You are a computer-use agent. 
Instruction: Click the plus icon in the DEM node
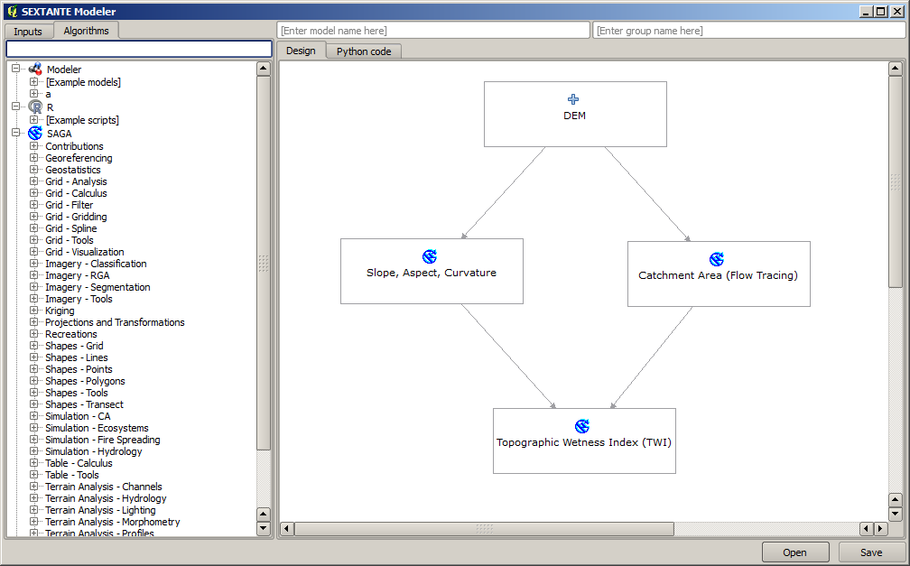[573, 100]
